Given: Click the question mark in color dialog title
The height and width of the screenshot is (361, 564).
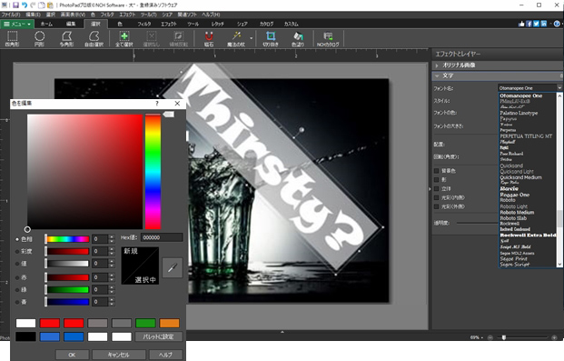Looking at the screenshot, I should (157, 104).
